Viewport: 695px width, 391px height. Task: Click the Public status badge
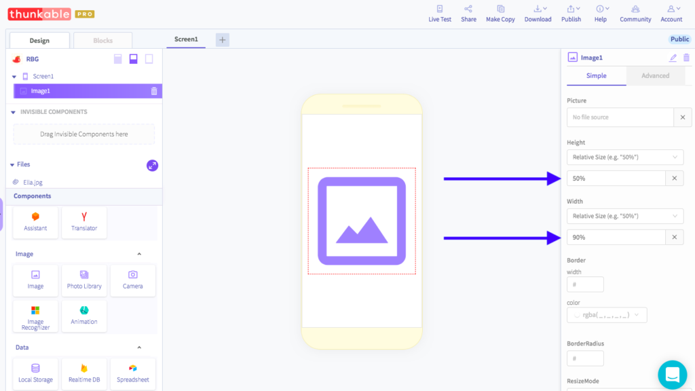679,39
